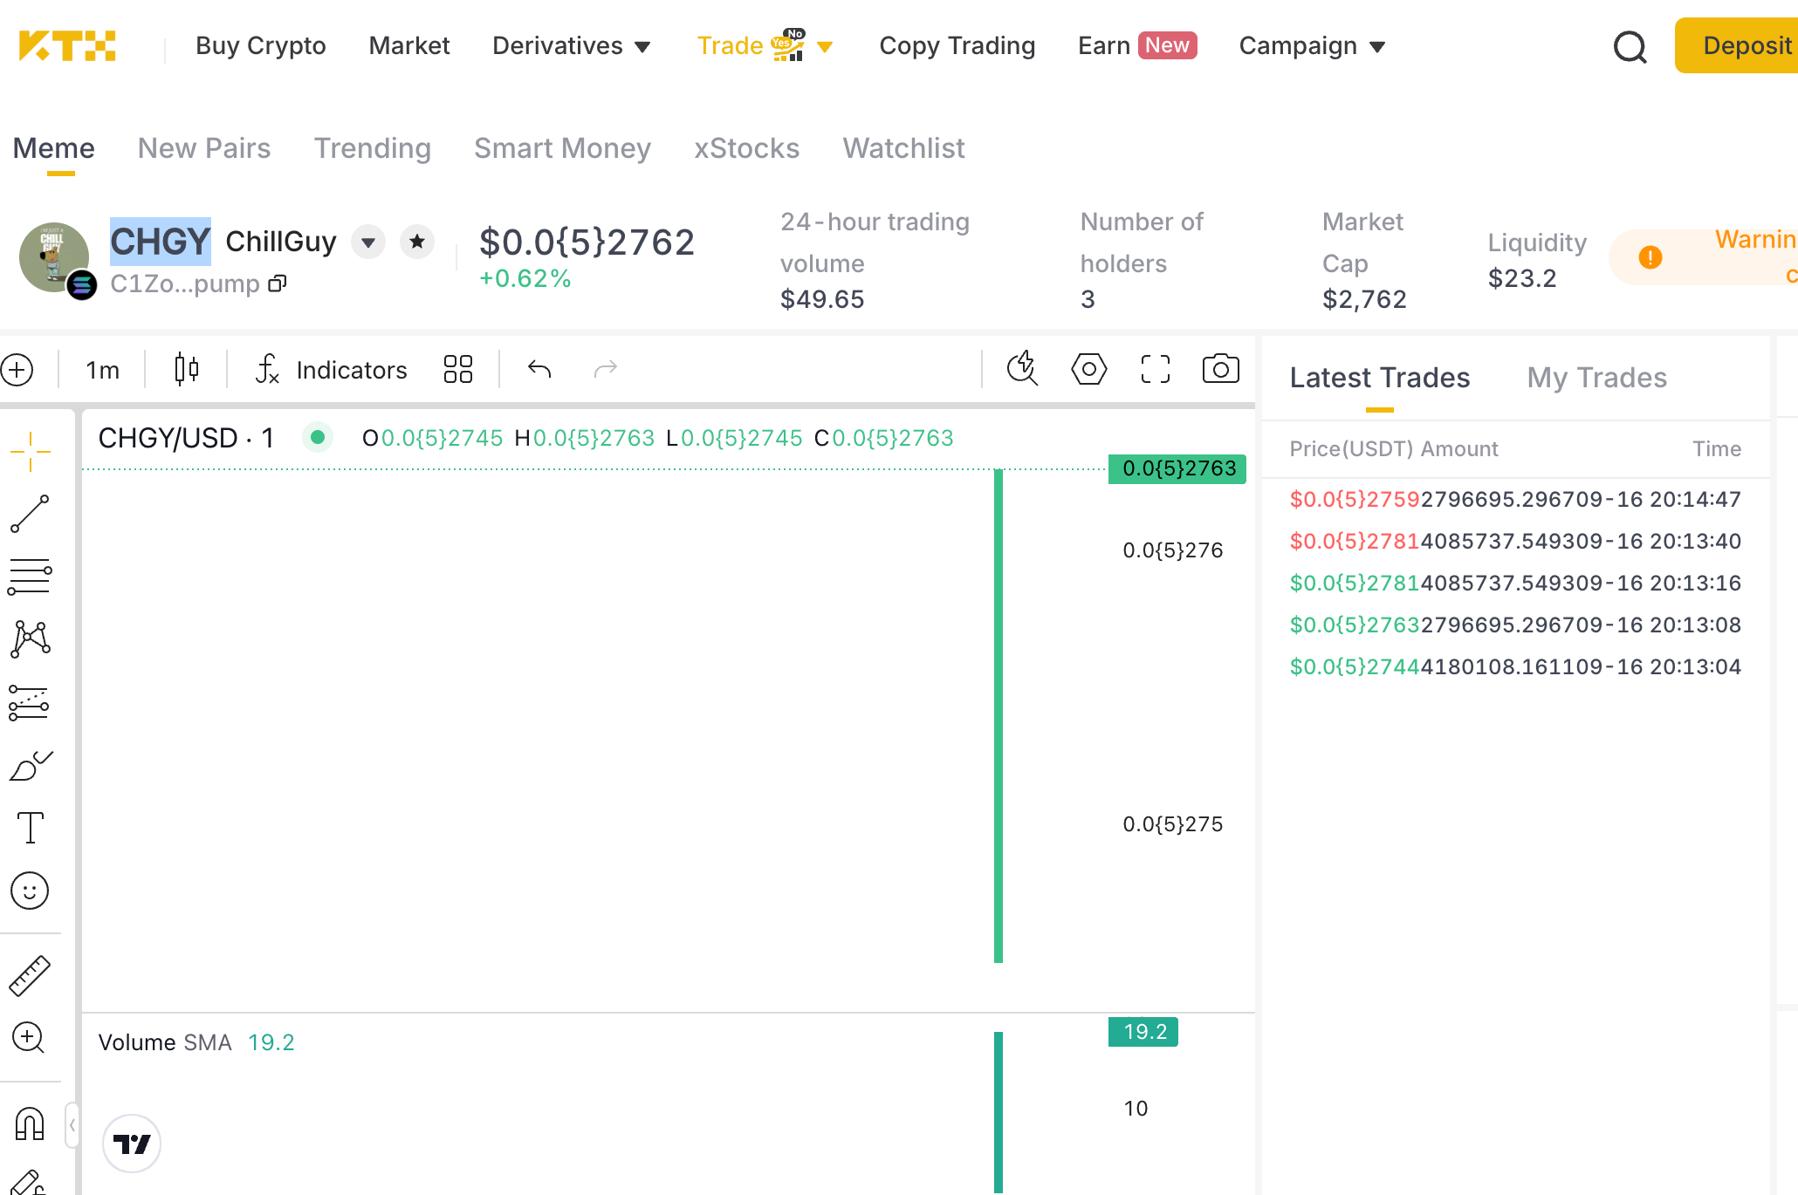This screenshot has width=1798, height=1195.
Task: Click the TradingView logo badge
Action: 132,1144
